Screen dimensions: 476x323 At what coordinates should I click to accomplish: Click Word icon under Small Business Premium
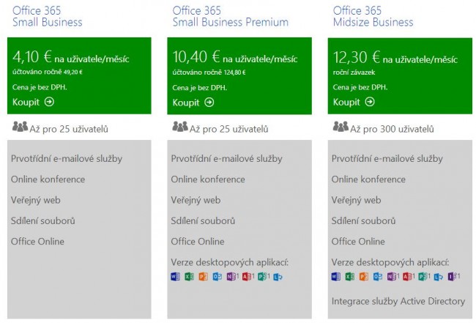[175, 277]
